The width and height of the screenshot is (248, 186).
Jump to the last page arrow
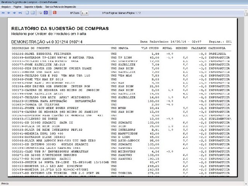point(20,13)
